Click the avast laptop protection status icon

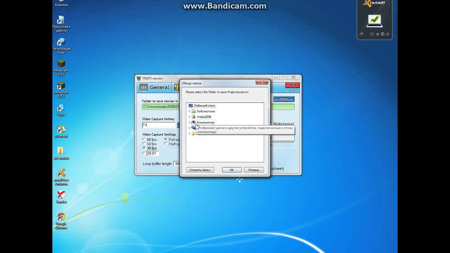point(374,21)
